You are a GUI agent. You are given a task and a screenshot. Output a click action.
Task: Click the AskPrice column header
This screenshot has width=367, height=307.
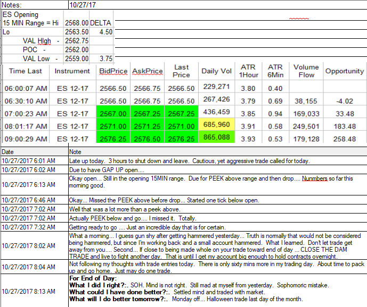[148, 71]
